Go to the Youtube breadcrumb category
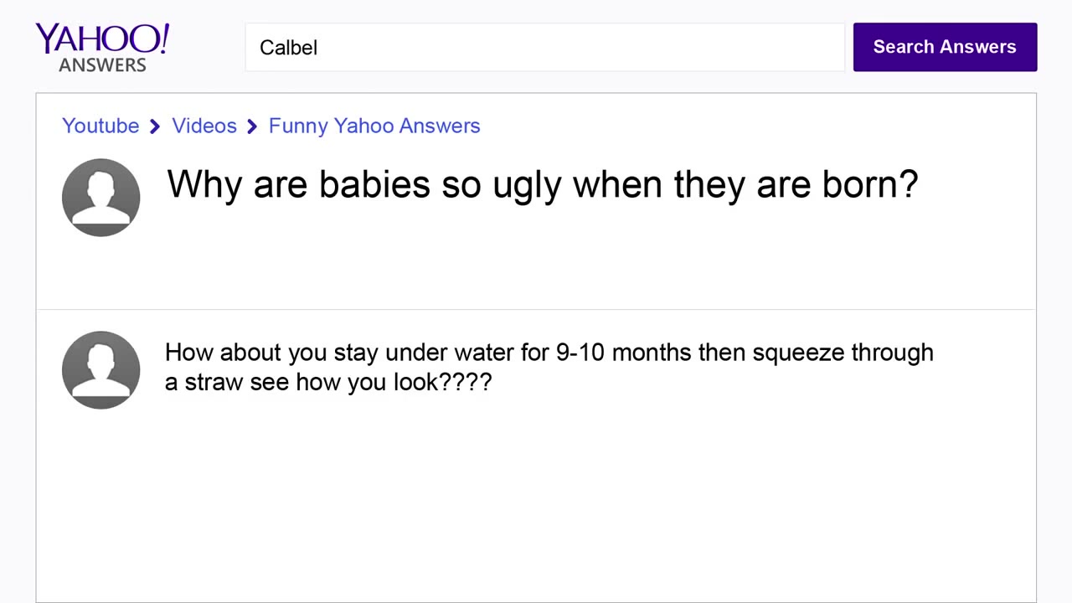Viewport: 1072px width, 603px height. tap(100, 126)
